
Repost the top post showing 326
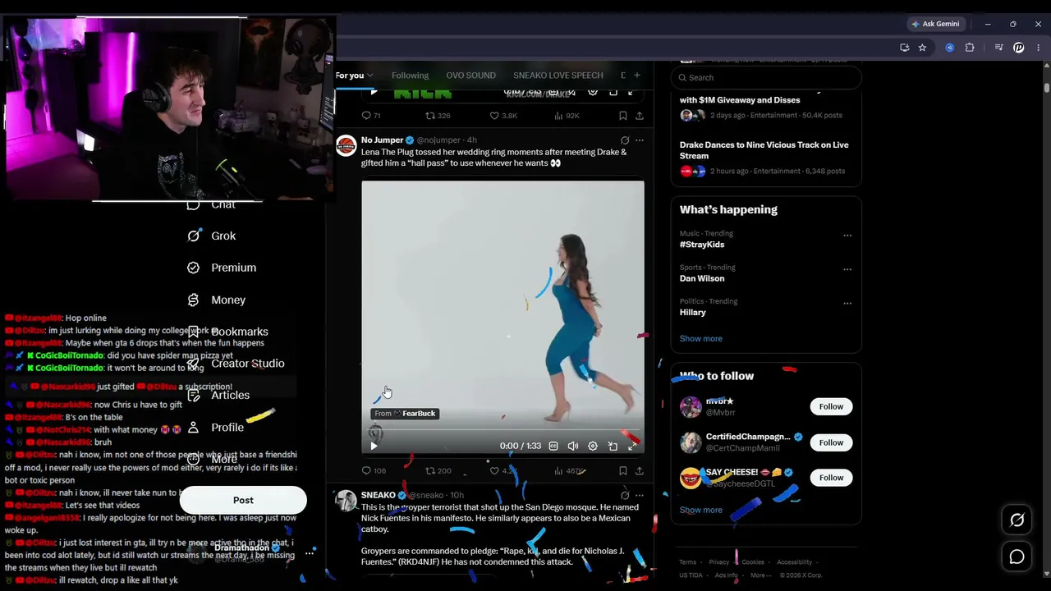(x=430, y=116)
